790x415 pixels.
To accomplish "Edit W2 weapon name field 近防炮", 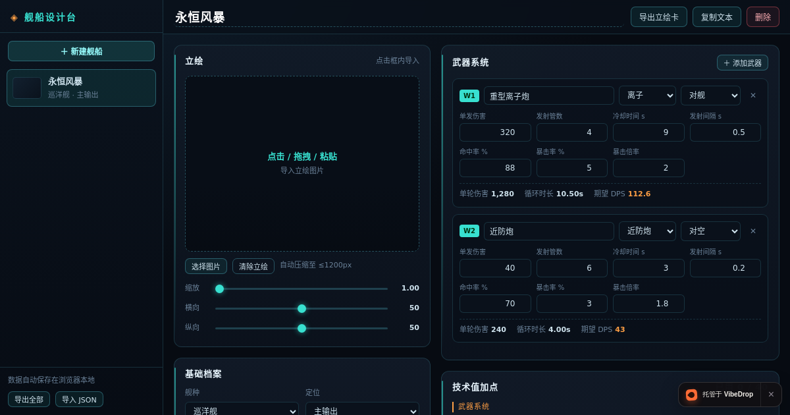I will [x=549, y=231].
